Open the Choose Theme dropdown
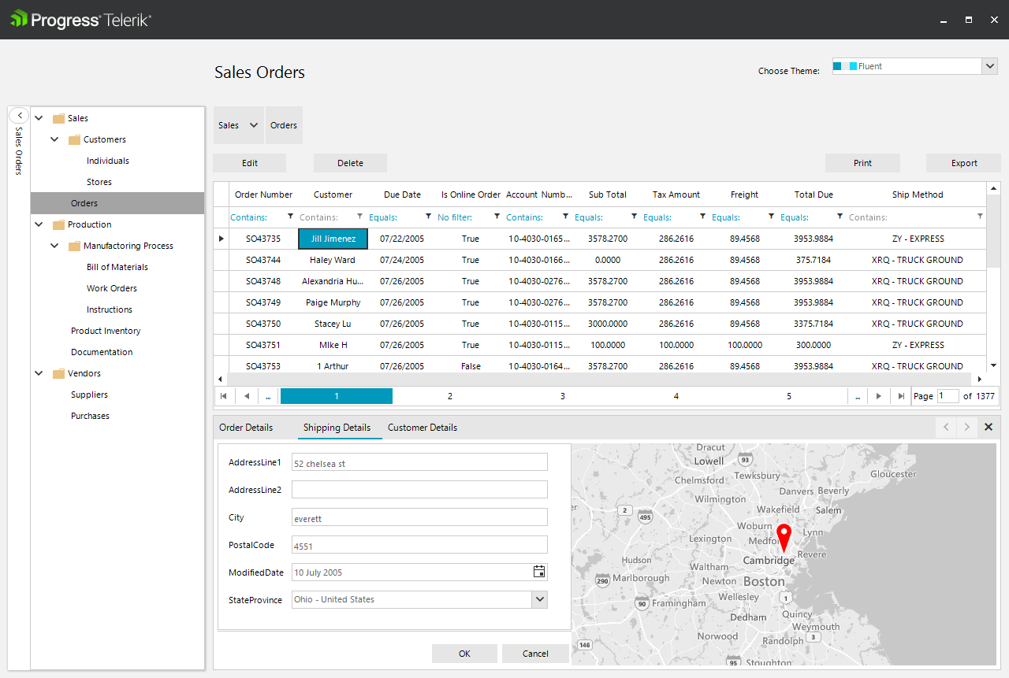This screenshot has width=1009, height=678. [989, 65]
